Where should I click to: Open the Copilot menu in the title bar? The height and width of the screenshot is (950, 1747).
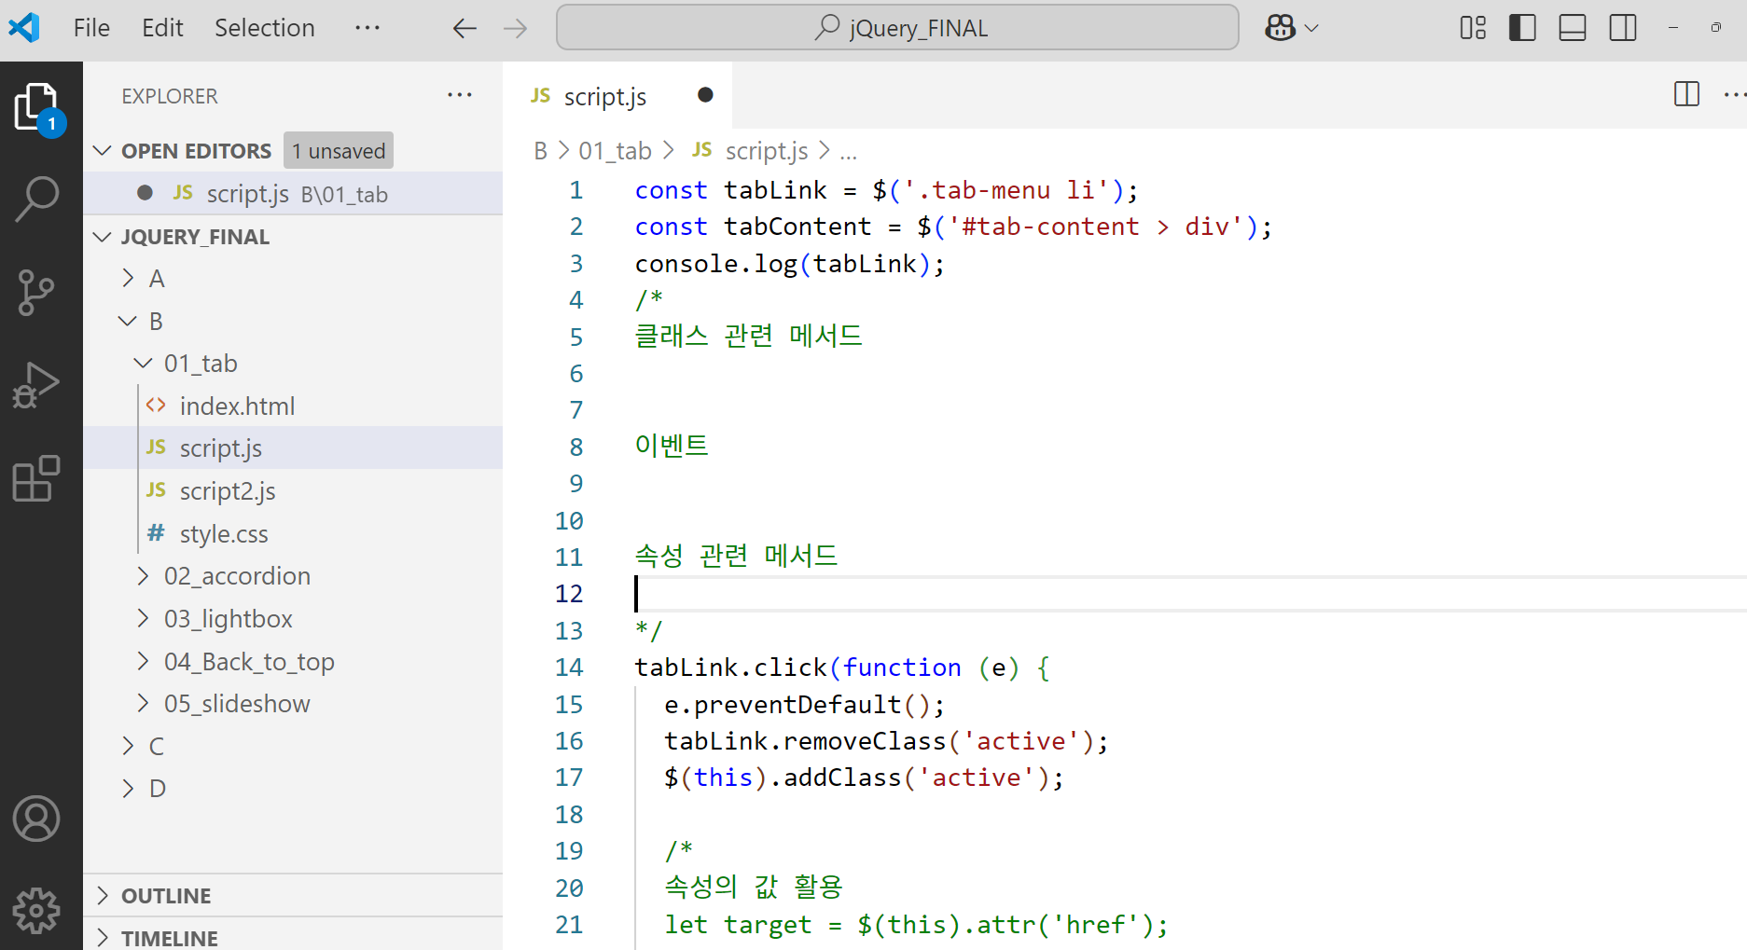[1291, 27]
